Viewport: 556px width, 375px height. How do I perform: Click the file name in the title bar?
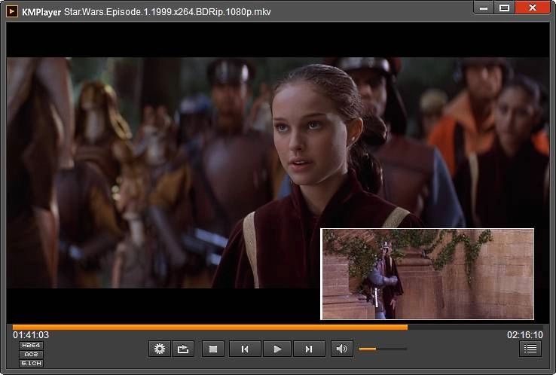[x=167, y=12]
